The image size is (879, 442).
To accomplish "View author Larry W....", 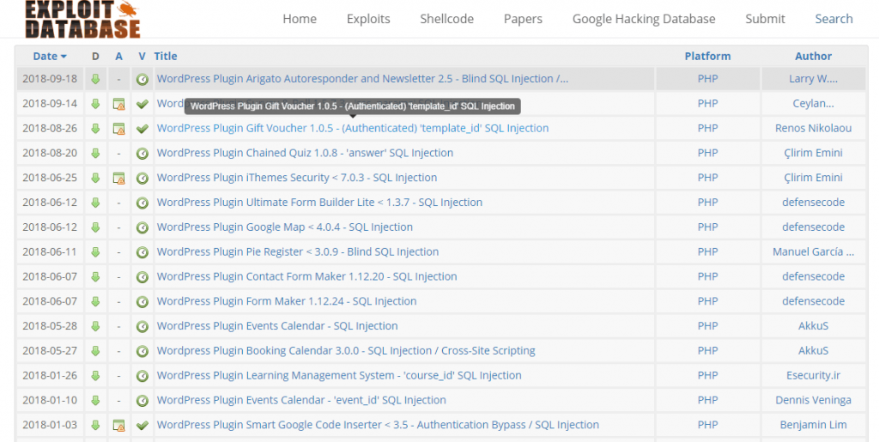I will 814,79.
